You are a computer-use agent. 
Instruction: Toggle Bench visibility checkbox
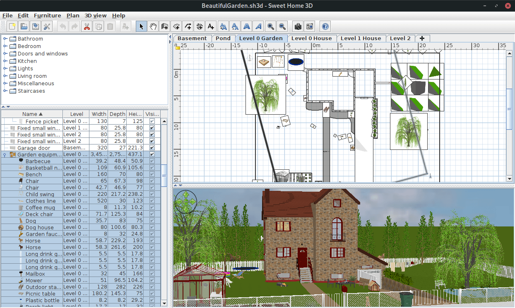[152, 174]
